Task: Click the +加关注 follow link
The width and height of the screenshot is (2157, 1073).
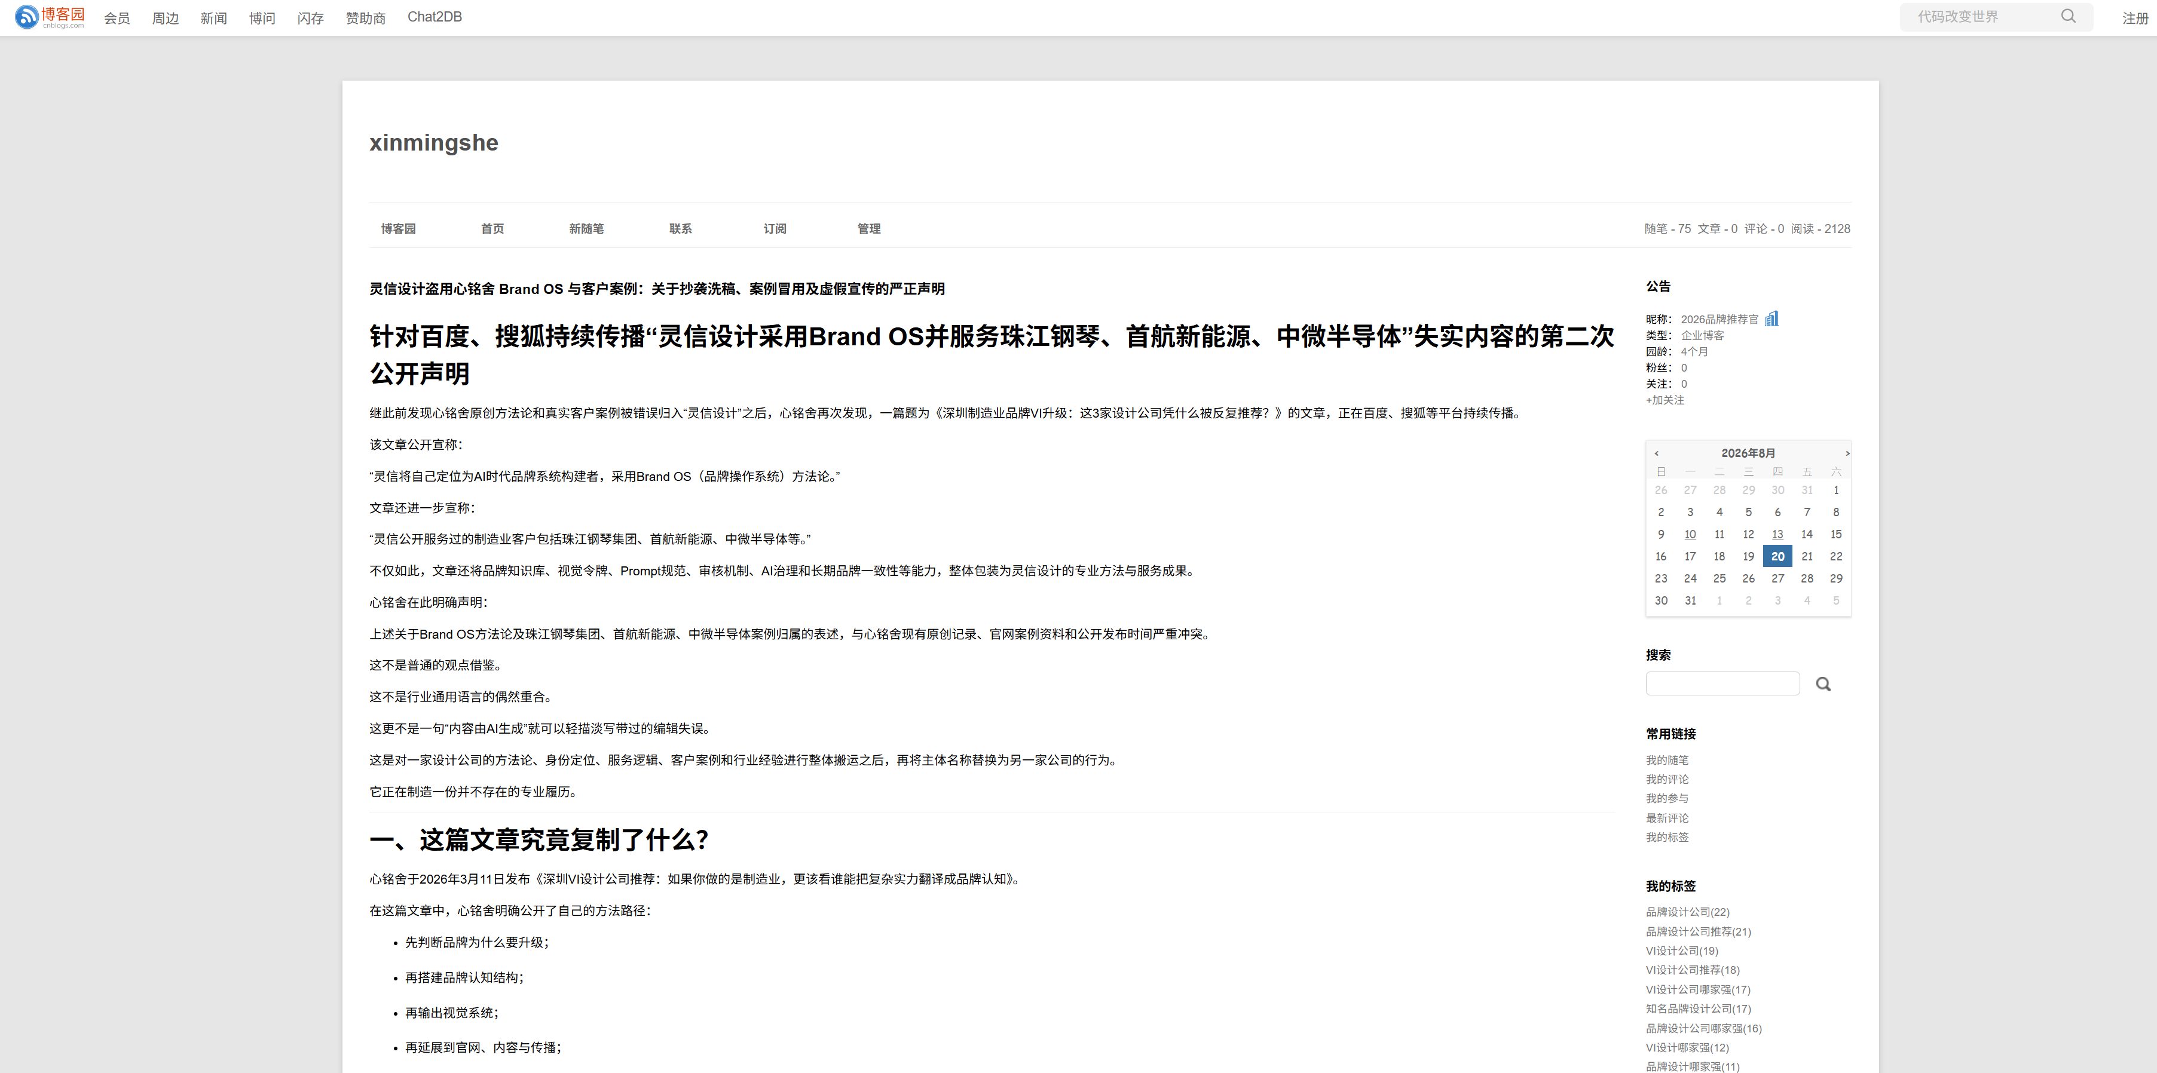Action: 1665,400
